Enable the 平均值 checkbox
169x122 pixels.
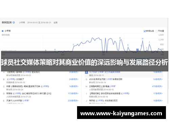156,31
